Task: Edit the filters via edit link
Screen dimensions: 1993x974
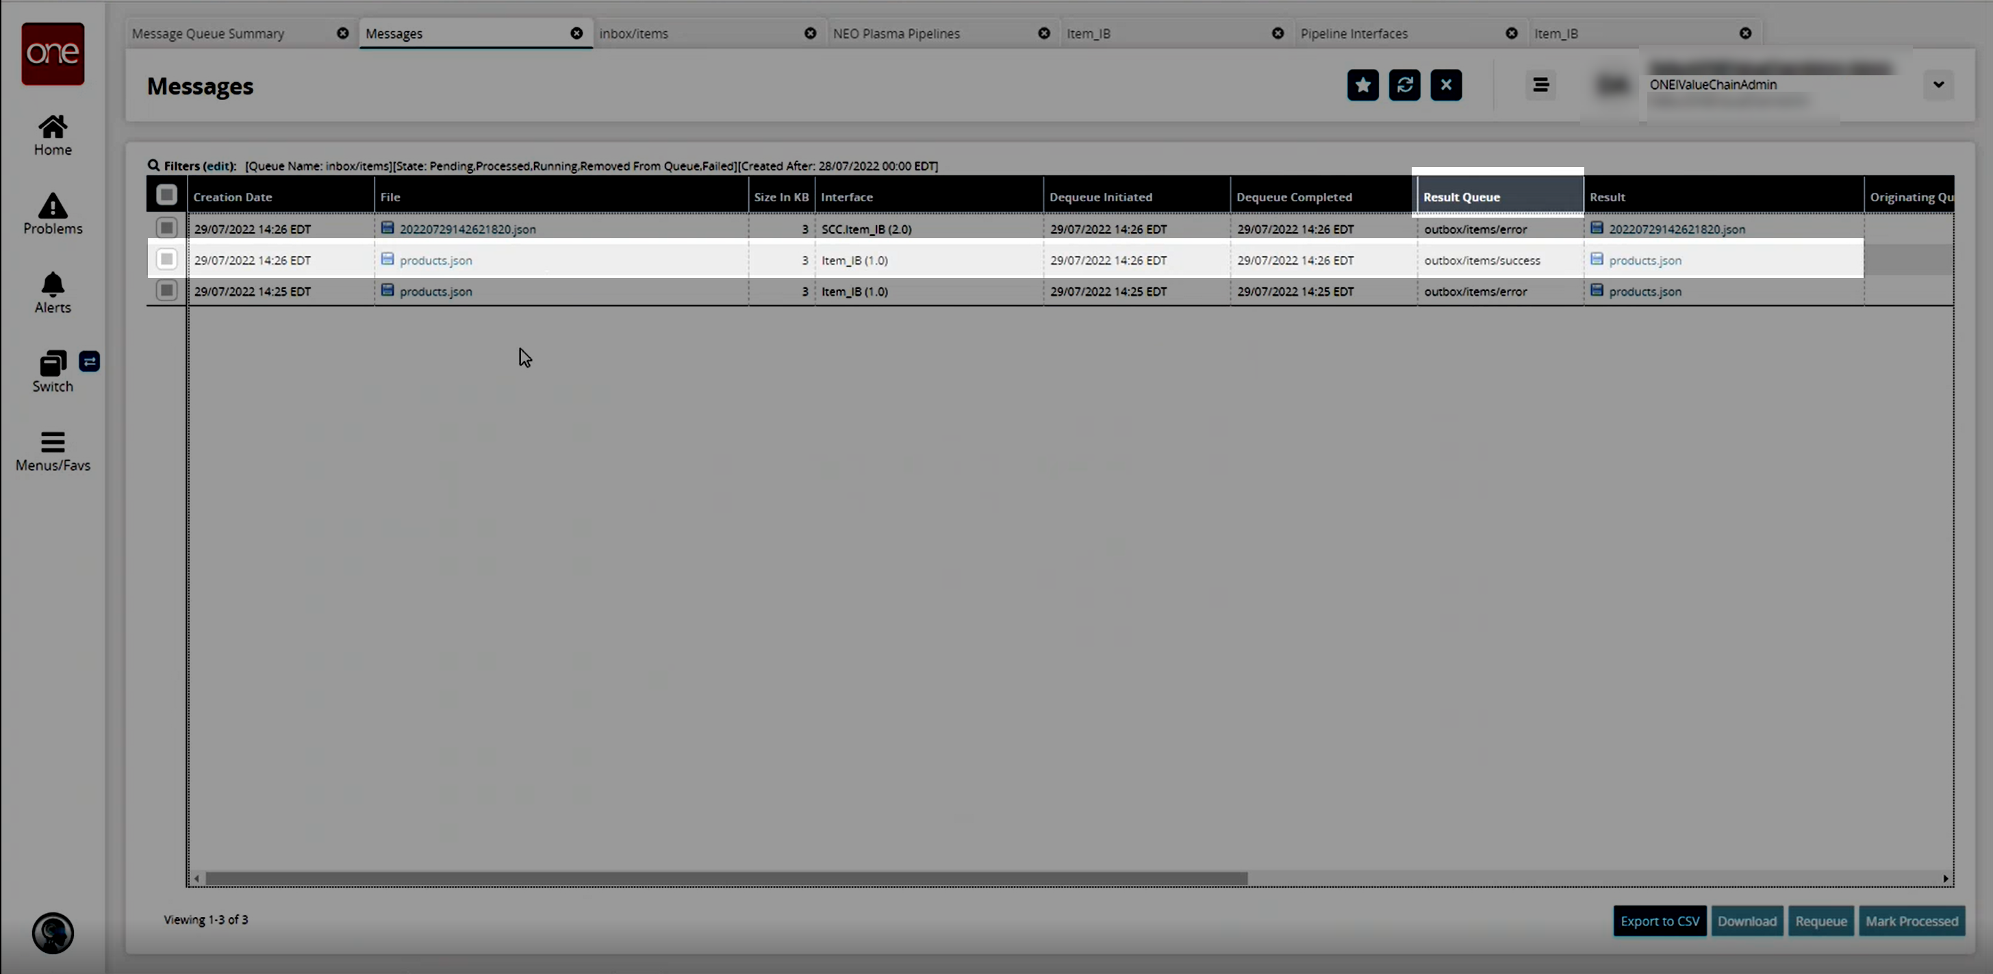Action: 219,166
